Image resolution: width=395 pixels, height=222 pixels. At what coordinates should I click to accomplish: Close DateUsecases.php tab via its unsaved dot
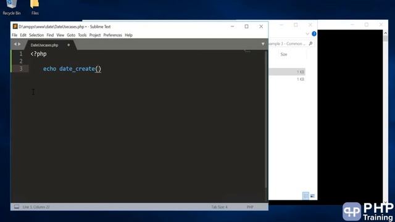[69, 45]
